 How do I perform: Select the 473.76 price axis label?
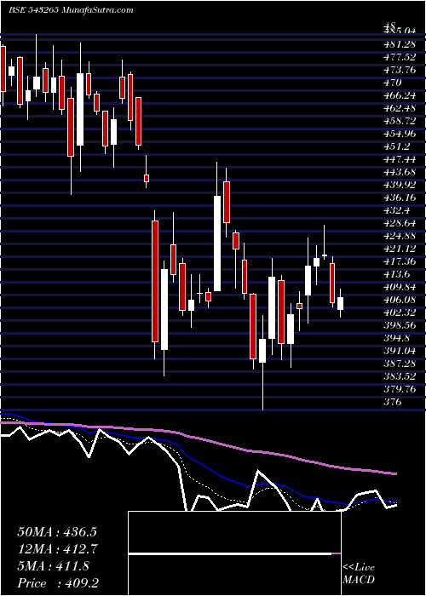click(400, 70)
